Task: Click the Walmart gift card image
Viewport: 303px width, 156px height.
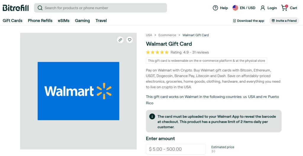Action: click(78, 91)
